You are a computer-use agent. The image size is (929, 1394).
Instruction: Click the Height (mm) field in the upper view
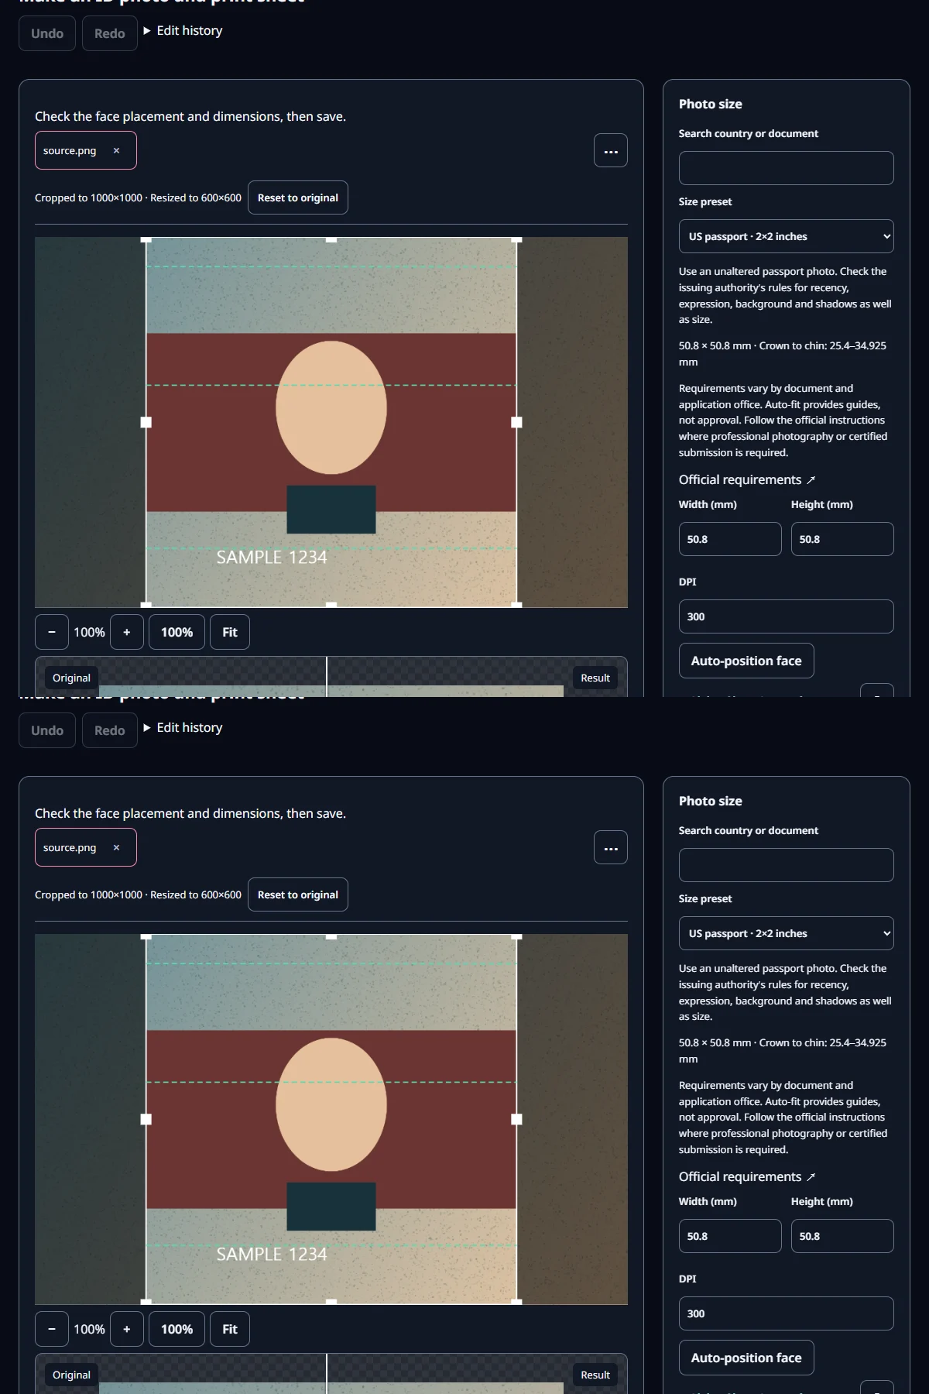pos(842,539)
